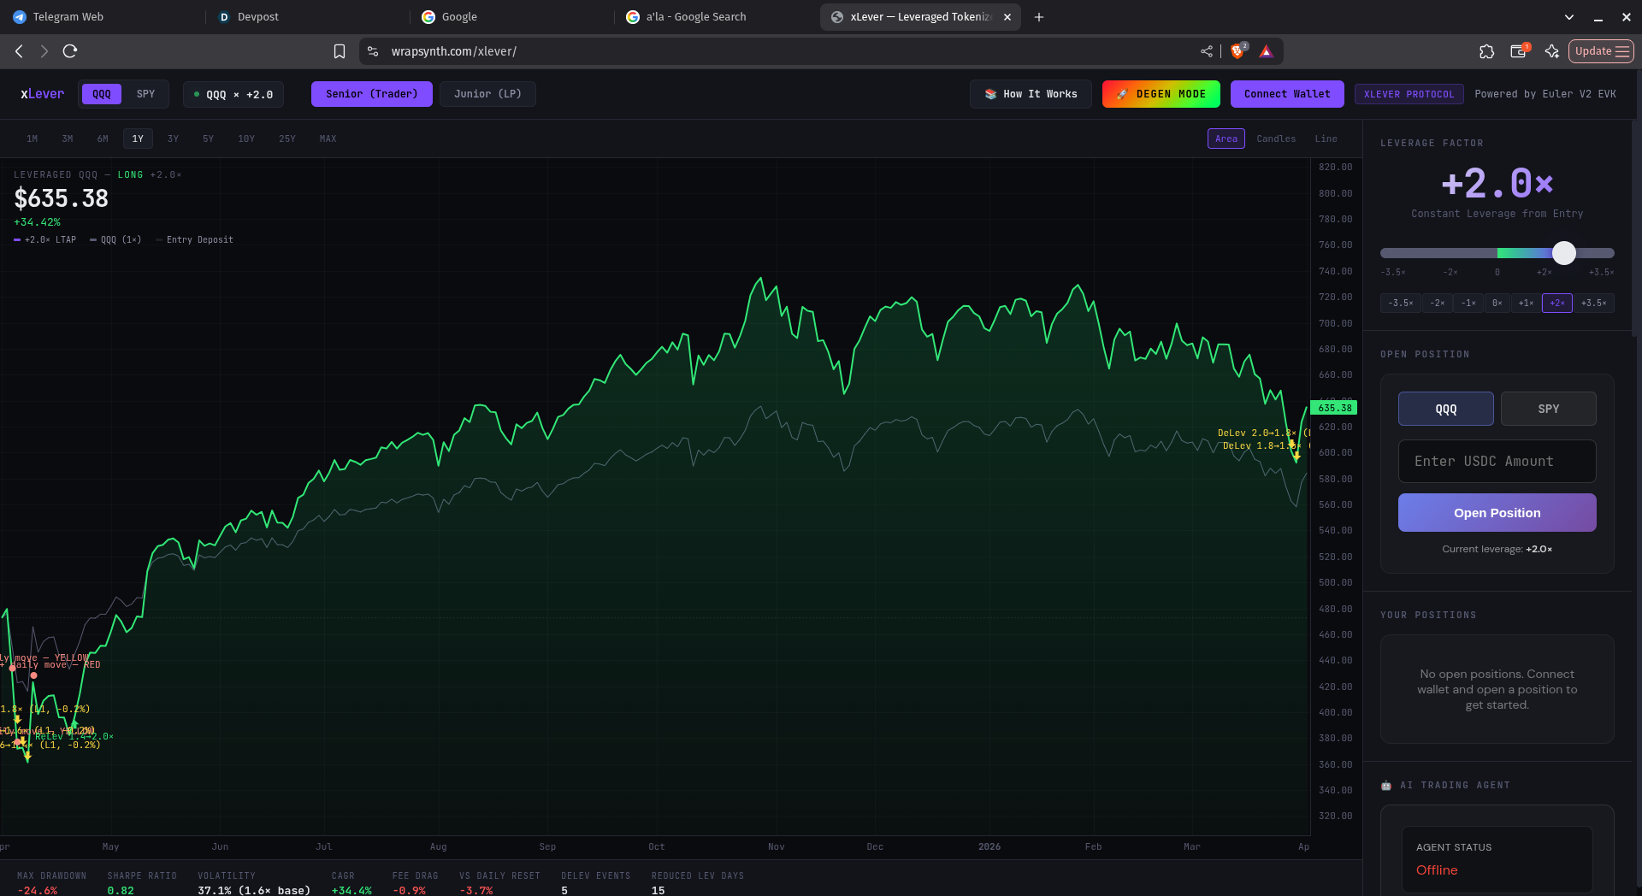Reload the xLever page

(70, 51)
